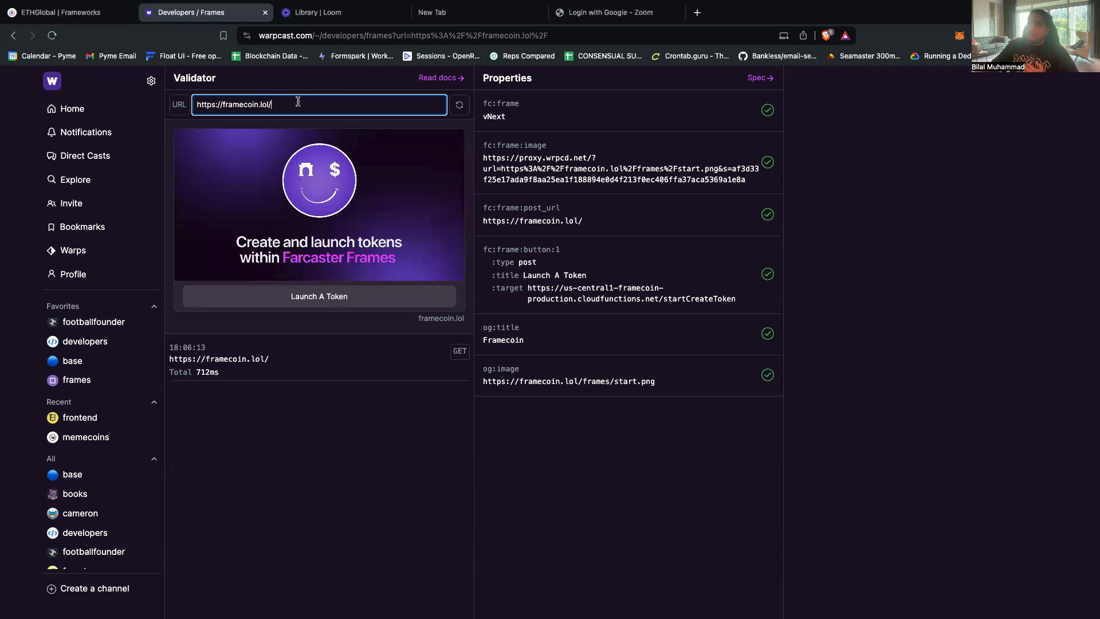Open Brave Shields icon

point(826,36)
